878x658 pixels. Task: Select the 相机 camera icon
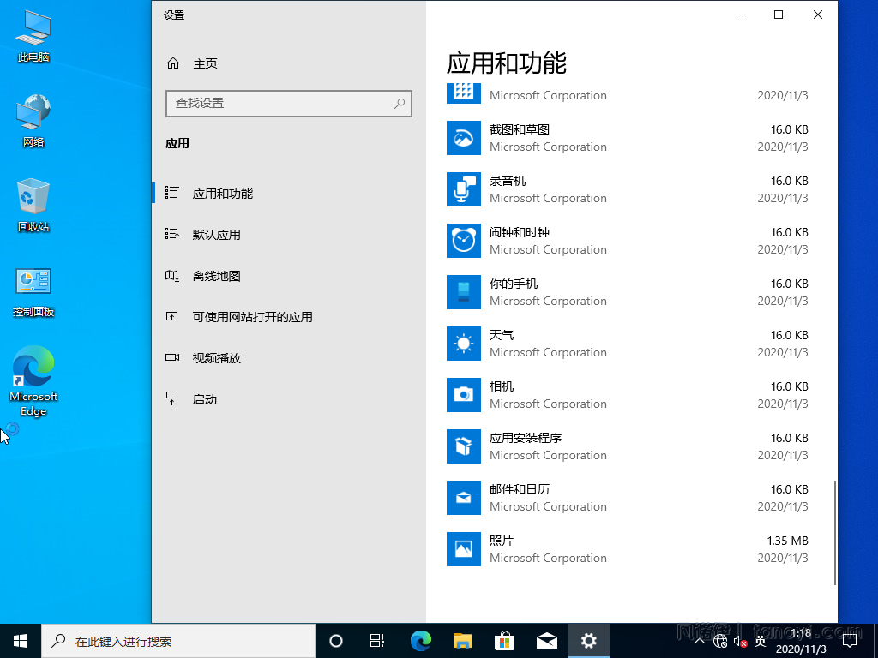(x=463, y=395)
